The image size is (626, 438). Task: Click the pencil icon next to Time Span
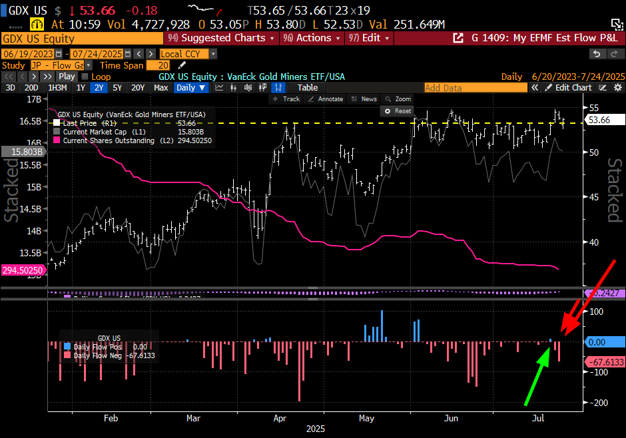click(182, 65)
